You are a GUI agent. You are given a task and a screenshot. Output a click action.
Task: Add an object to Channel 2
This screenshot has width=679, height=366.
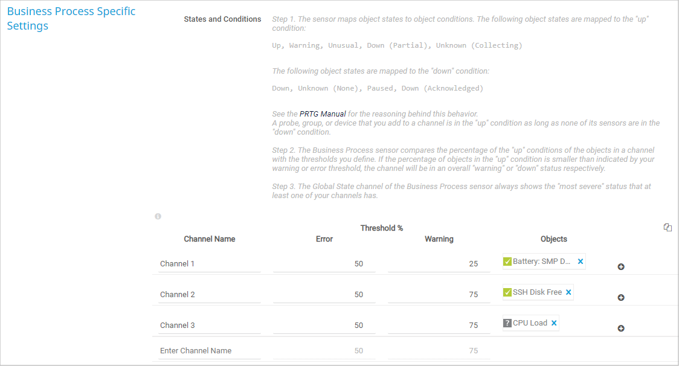coord(621,298)
